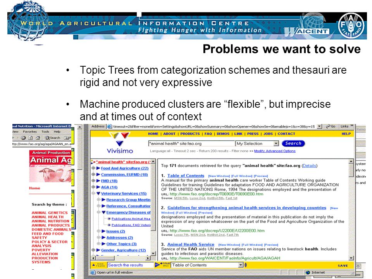The height and width of the screenshot is (279, 372).
Task: Collapse the Emergency Diseases subnode
Action: pos(98,212)
